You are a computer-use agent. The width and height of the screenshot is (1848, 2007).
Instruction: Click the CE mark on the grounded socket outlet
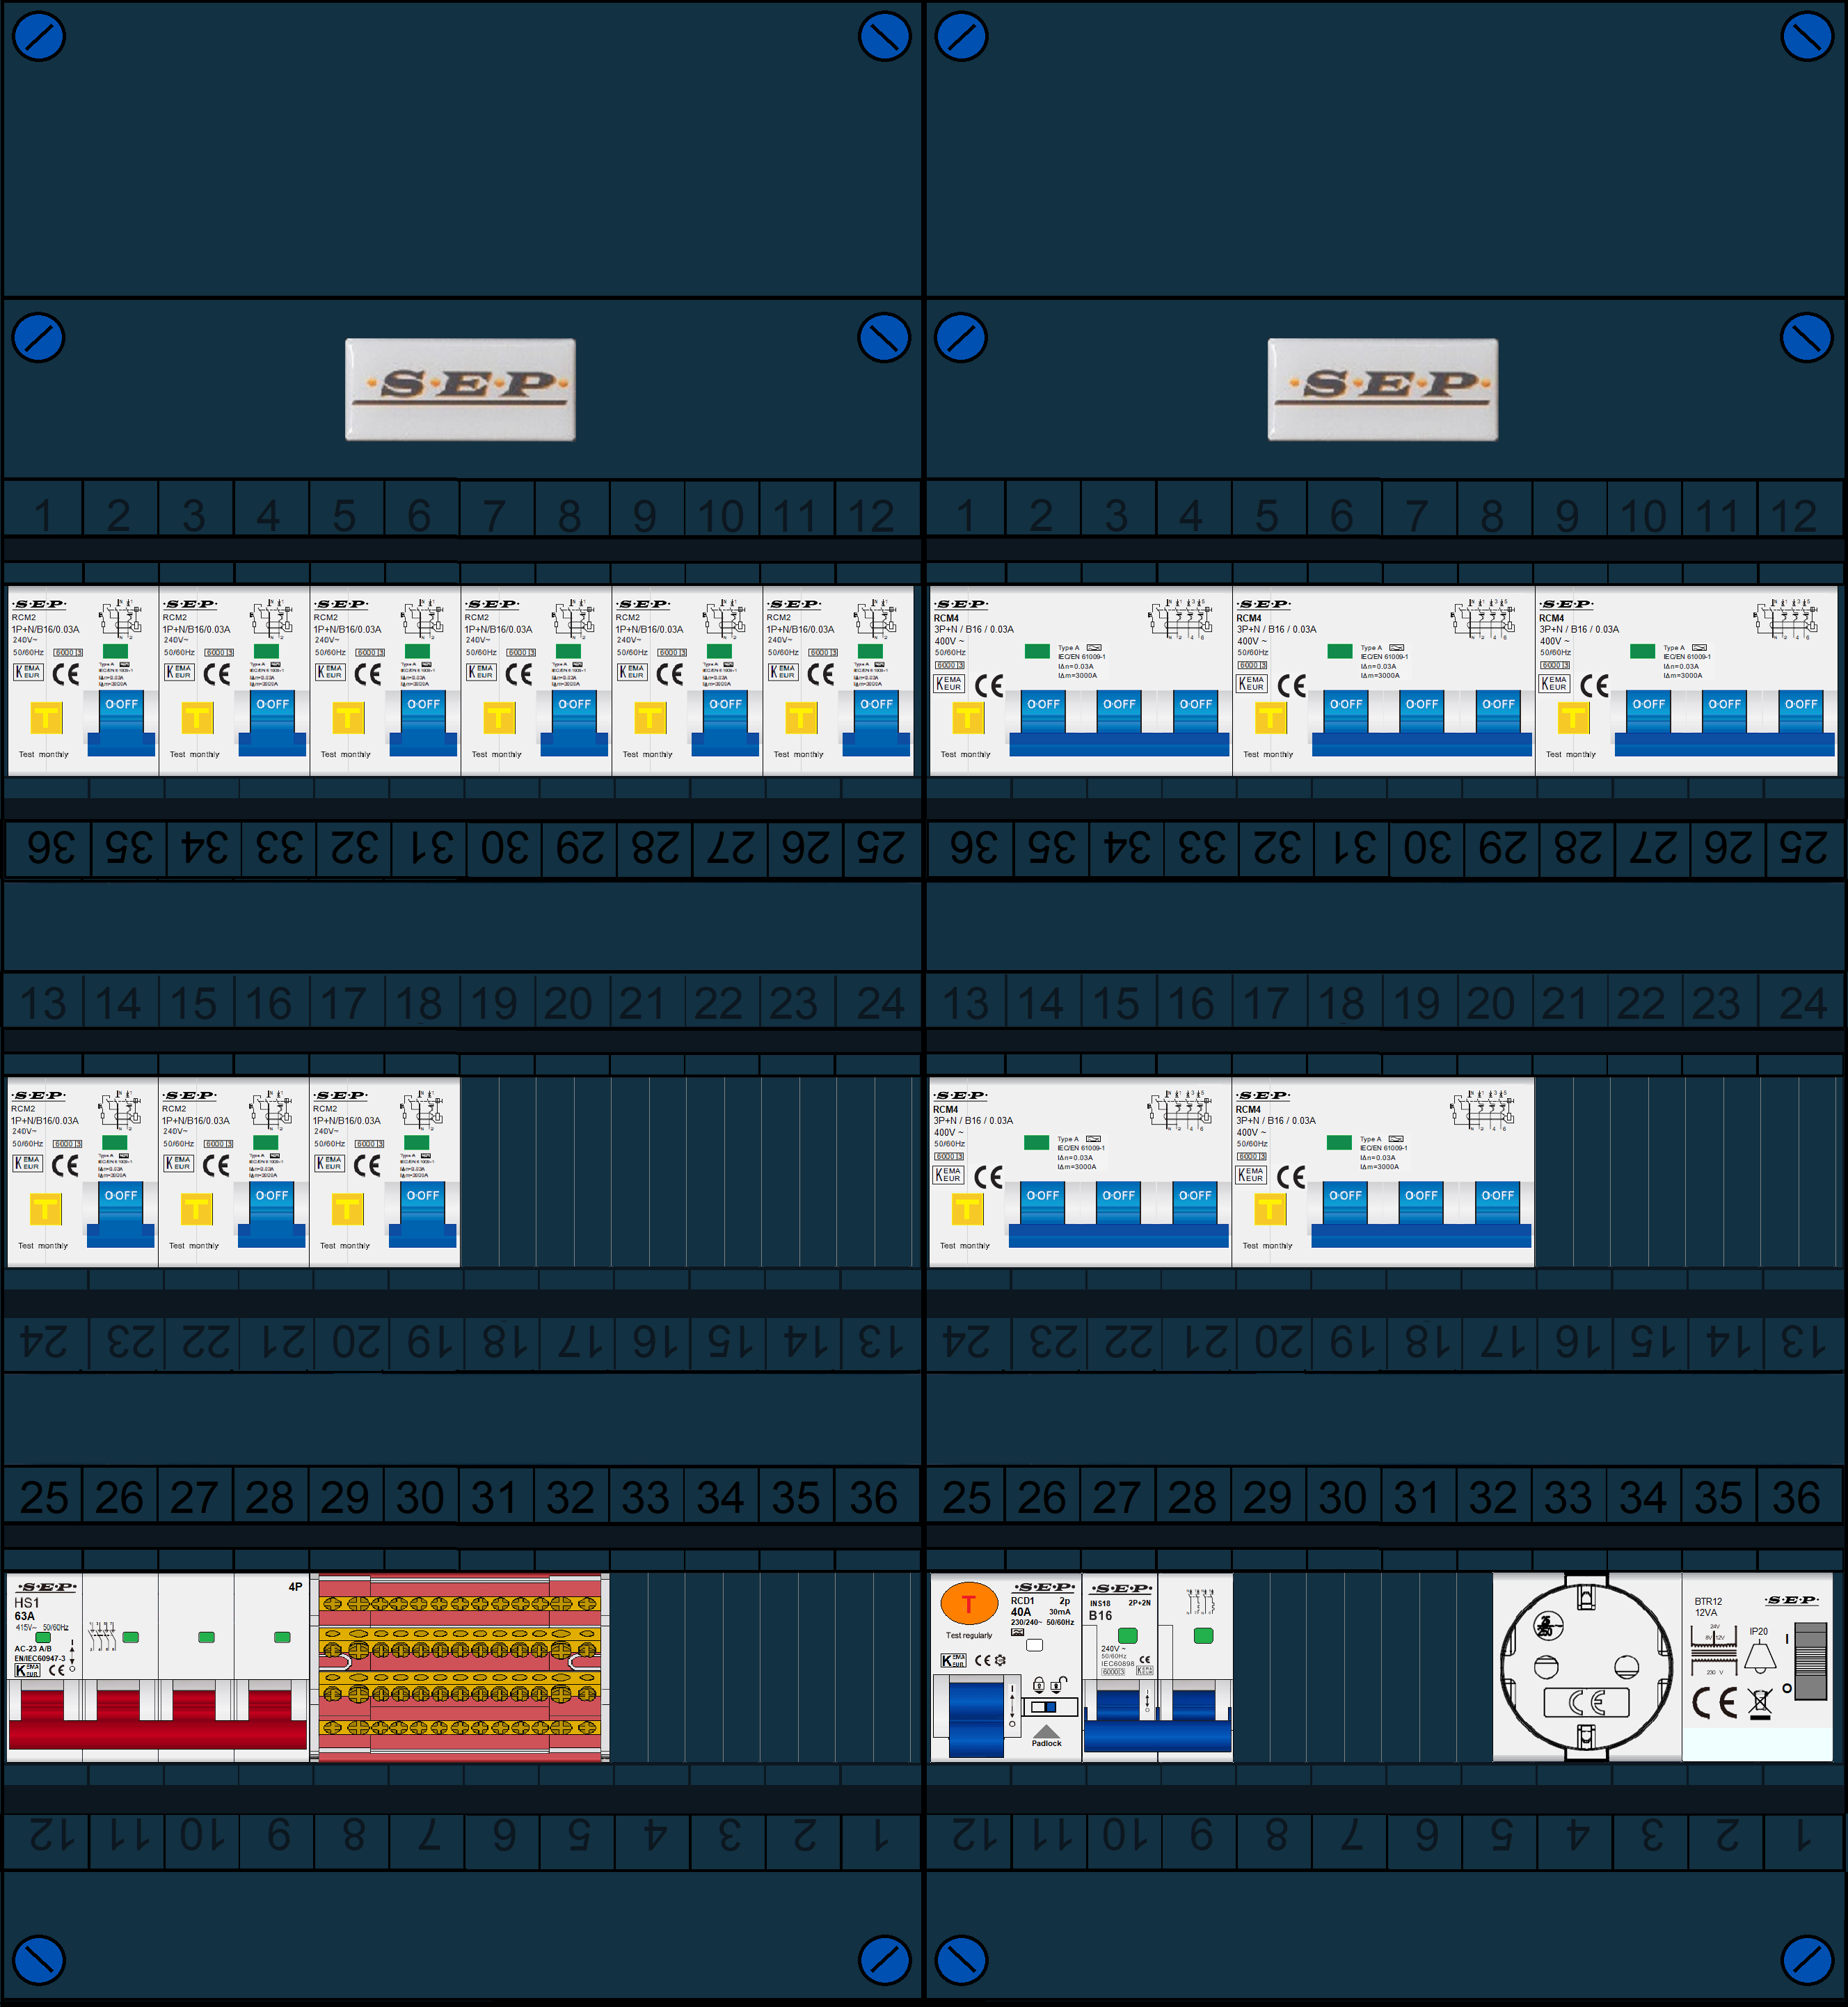[1587, 1702]
